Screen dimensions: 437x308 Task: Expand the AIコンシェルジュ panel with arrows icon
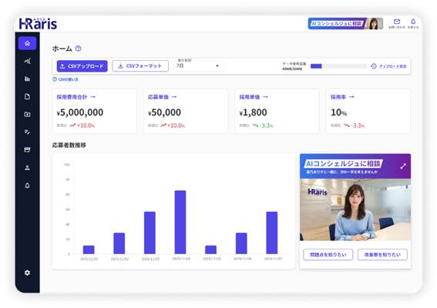403,166
